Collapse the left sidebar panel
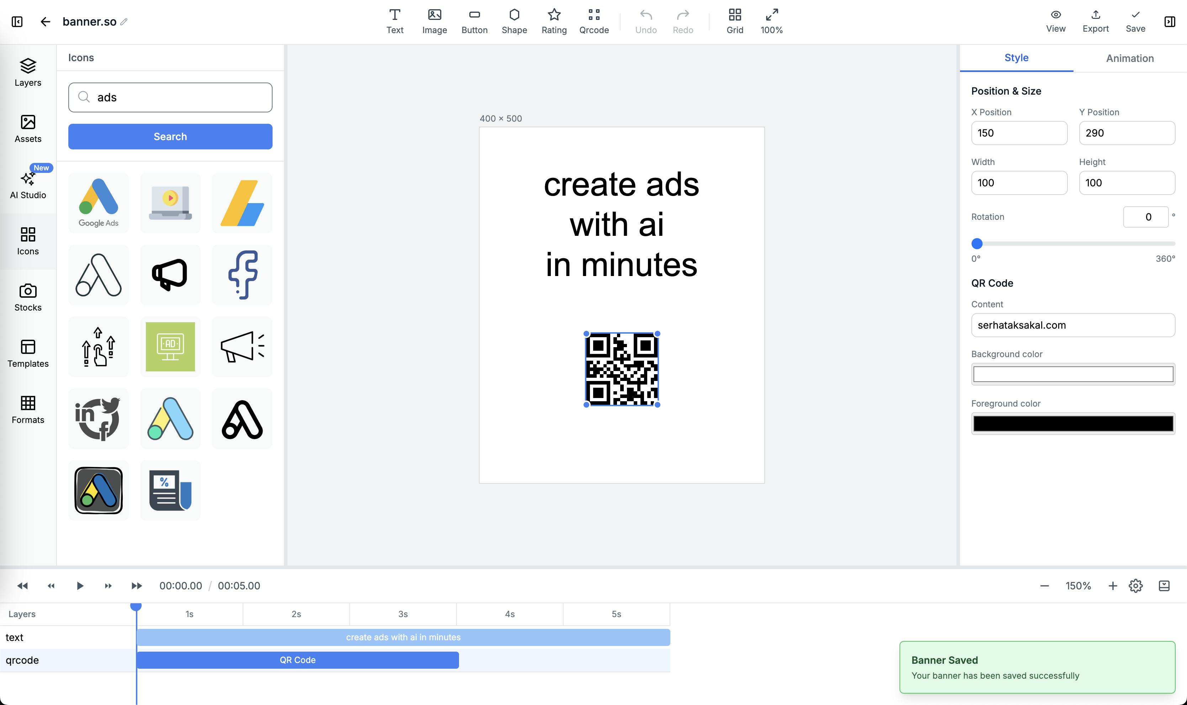1187x705 pixels. (17, 22)
